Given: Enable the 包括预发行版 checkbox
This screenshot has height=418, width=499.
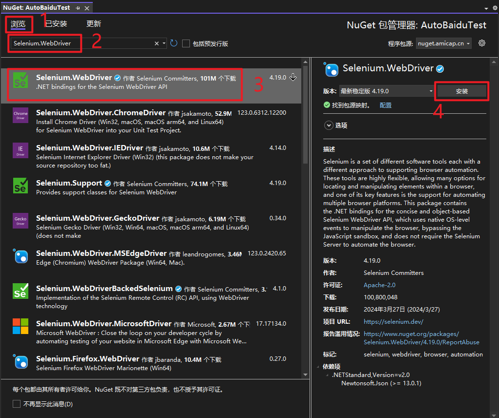Looking at the screenshot, I should point(186,43).
